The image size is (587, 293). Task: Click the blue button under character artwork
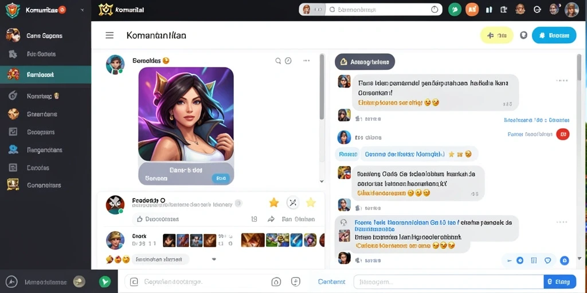coord(221,179)
